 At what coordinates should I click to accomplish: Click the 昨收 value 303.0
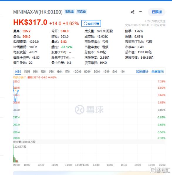pos(65,37)
